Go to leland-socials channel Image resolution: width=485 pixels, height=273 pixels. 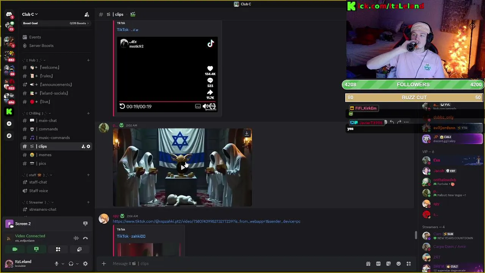(56, 93)
